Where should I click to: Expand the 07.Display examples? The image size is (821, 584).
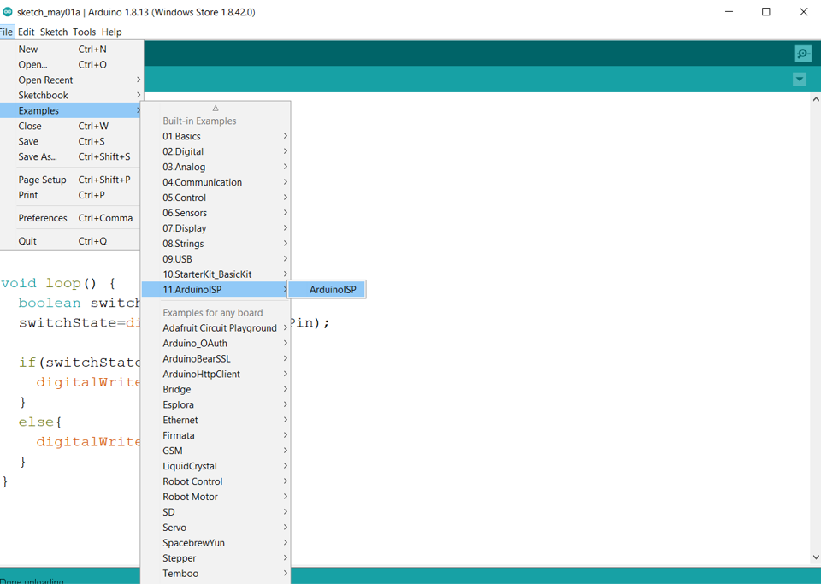(216, 228)
